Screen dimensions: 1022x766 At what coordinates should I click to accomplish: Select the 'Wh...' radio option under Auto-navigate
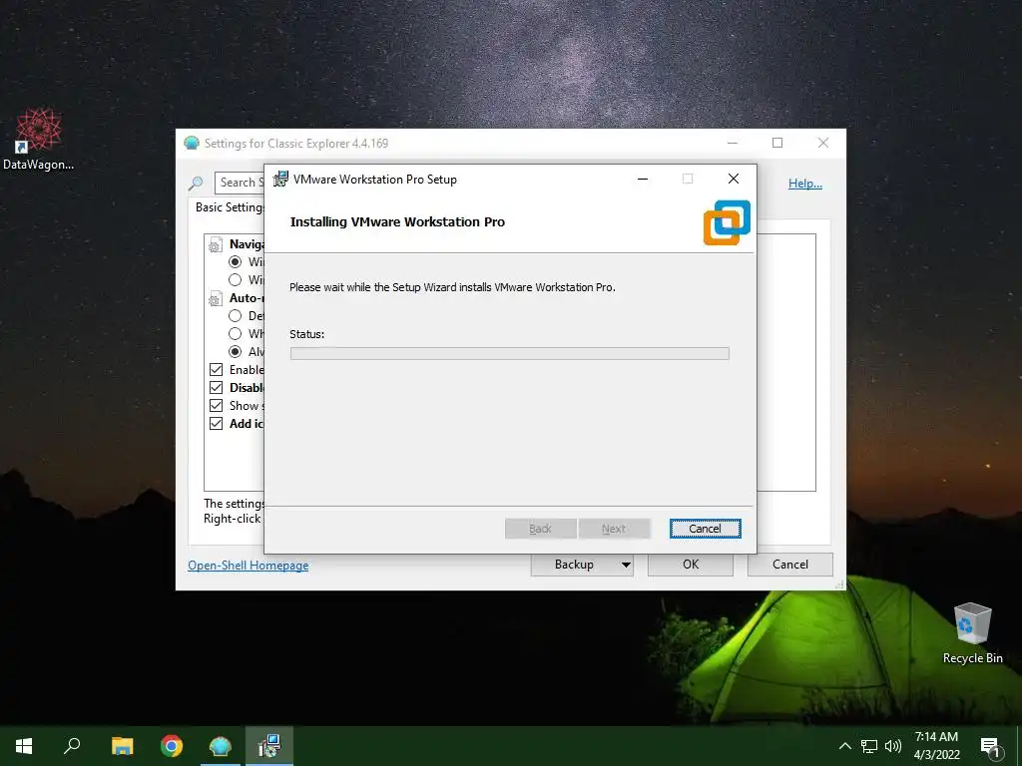(x=236, y=333)
